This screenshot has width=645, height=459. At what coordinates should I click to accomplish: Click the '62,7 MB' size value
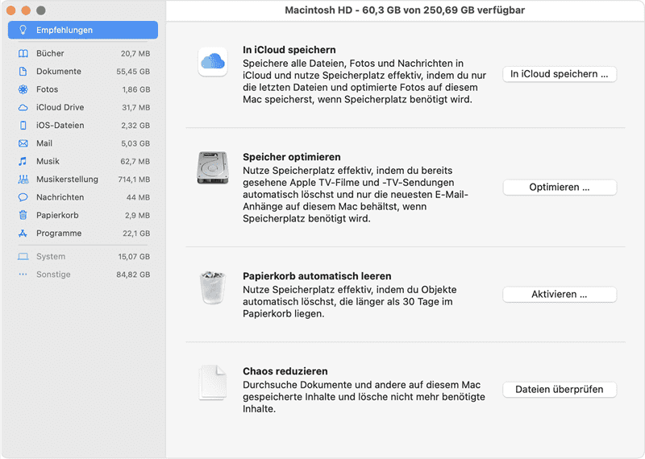[x=135, y=162]
